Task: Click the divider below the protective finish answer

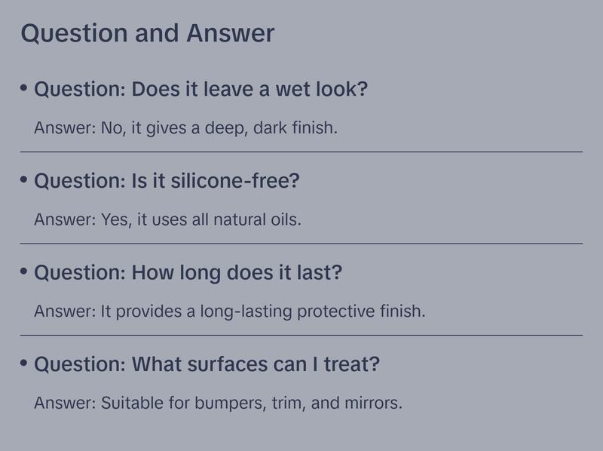Action: (301, 335)
